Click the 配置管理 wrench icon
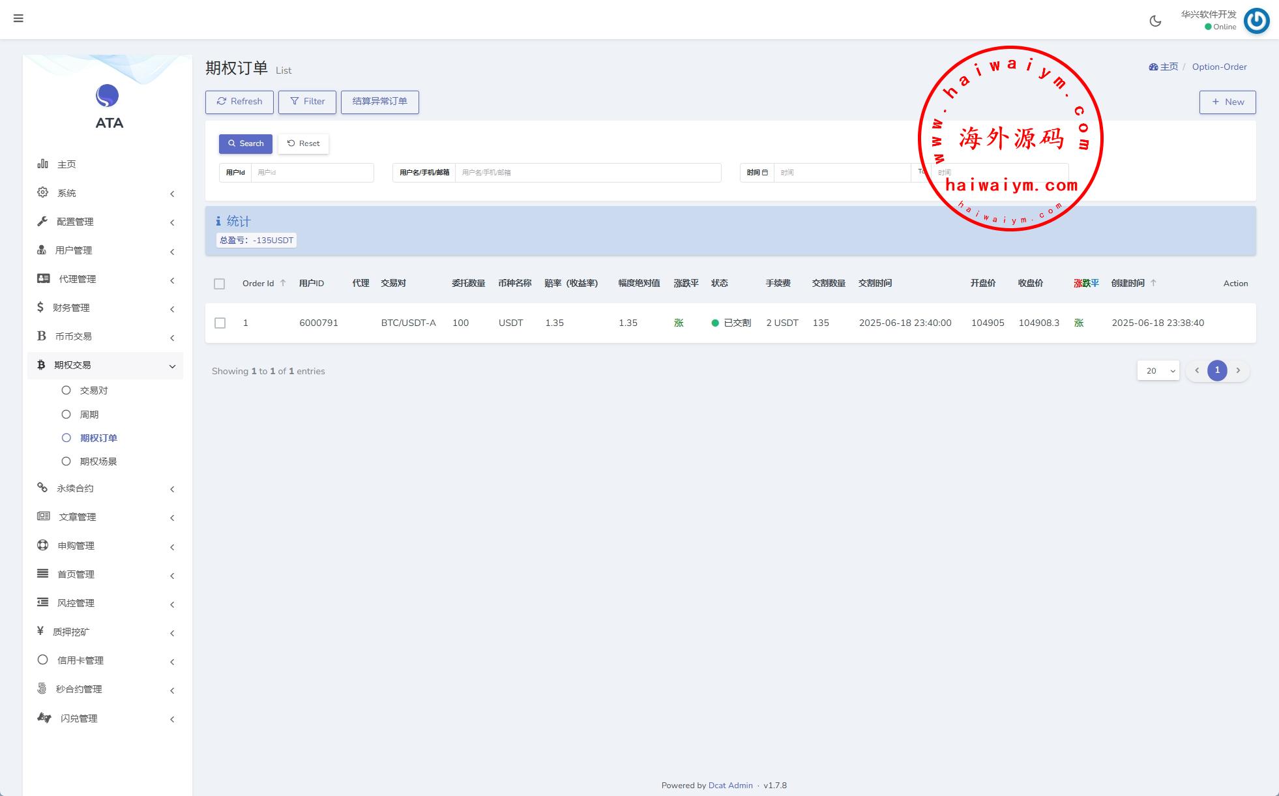The height and width of the screenshot is (796, 1279). [x=43, y=221]
